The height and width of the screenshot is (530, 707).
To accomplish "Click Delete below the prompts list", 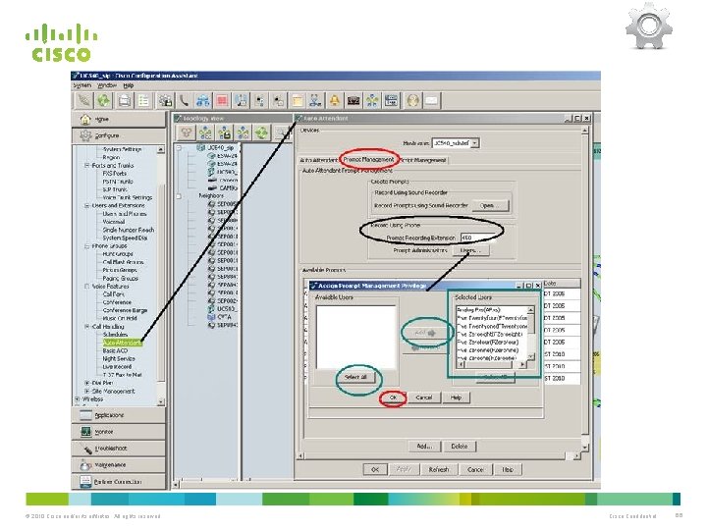I will (x=460, y=447).
